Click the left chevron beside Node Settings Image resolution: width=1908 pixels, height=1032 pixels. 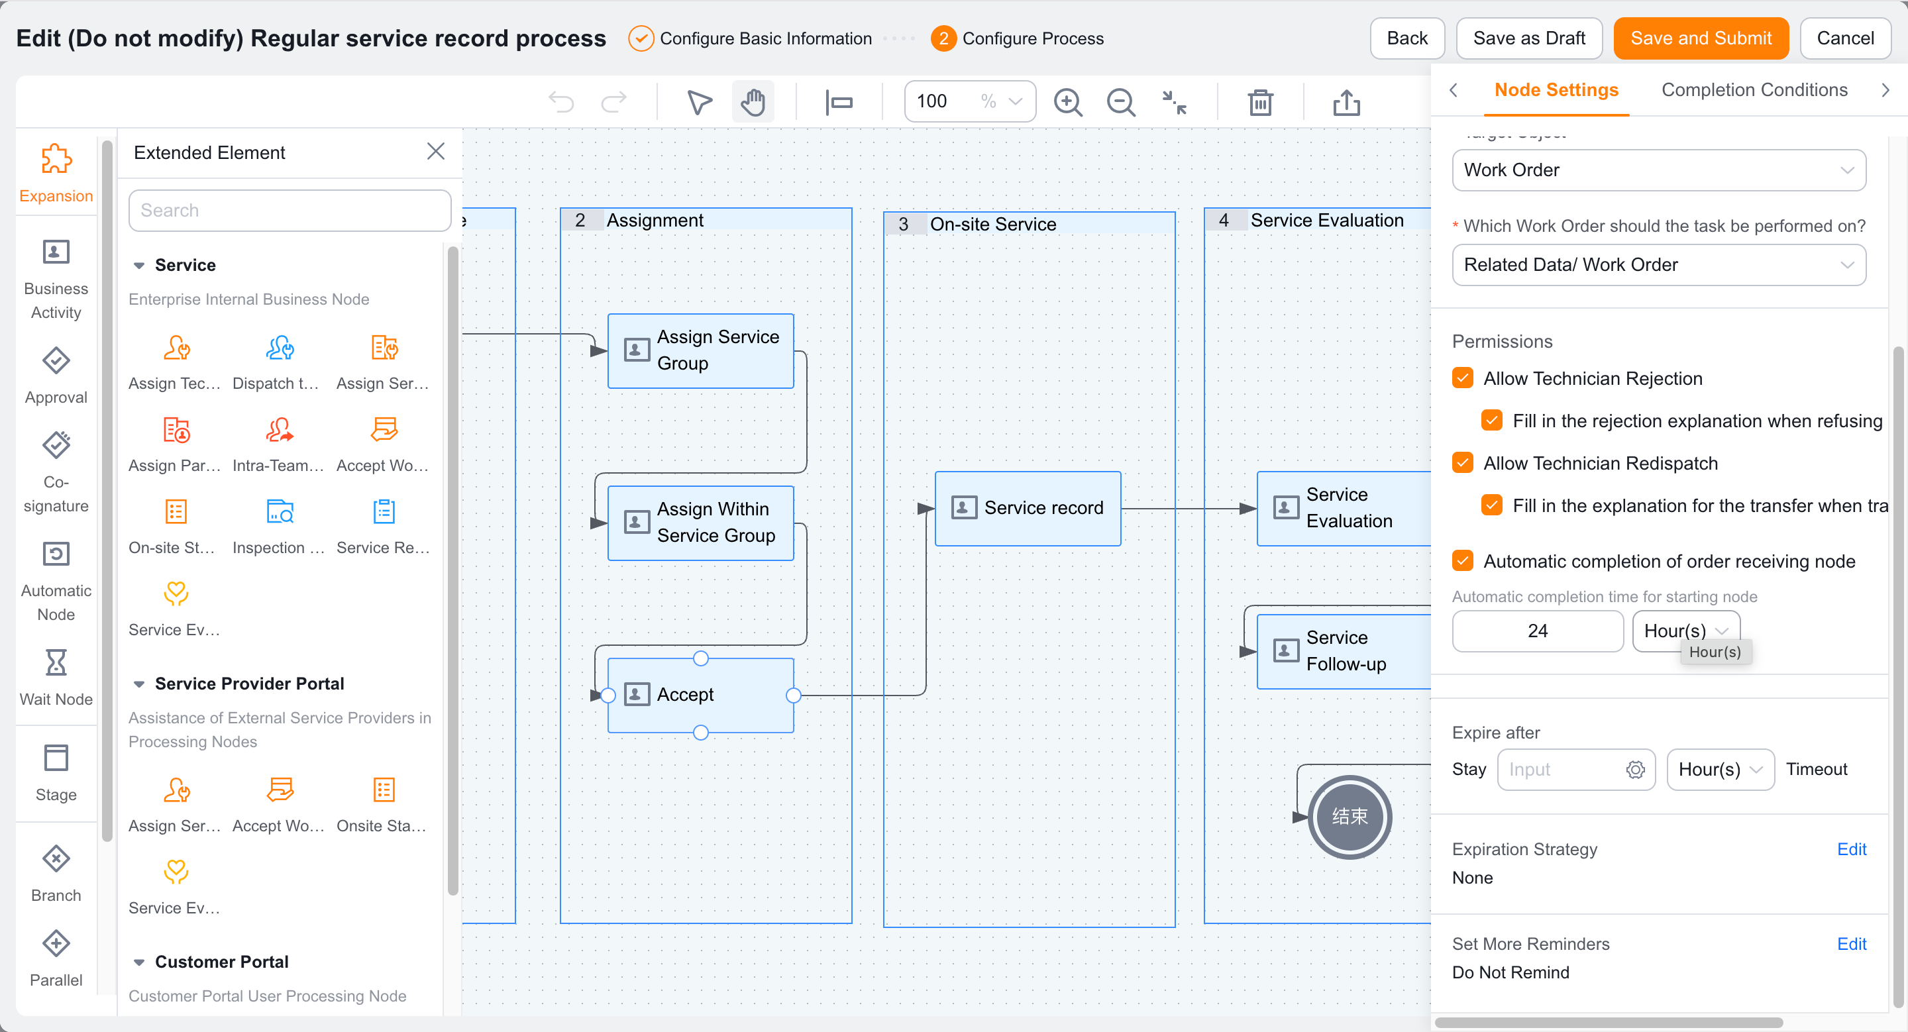tap(1454, 89)
